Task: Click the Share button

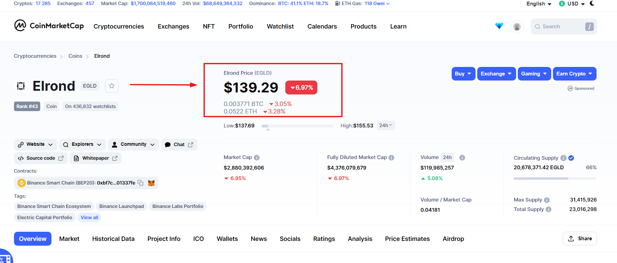Action: [580, 239]
